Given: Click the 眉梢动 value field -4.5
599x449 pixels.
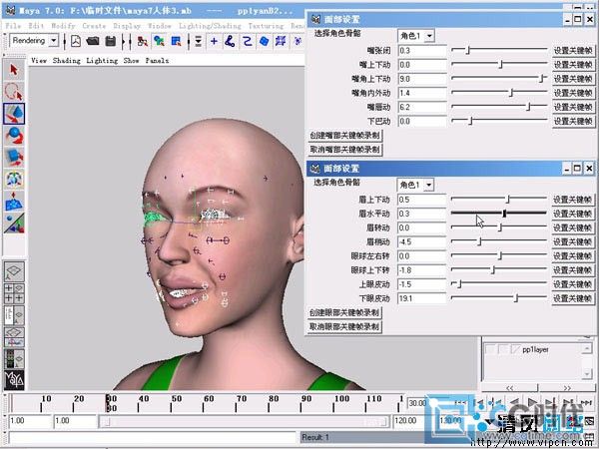Looking at the screenshot, I should [421, 242].
